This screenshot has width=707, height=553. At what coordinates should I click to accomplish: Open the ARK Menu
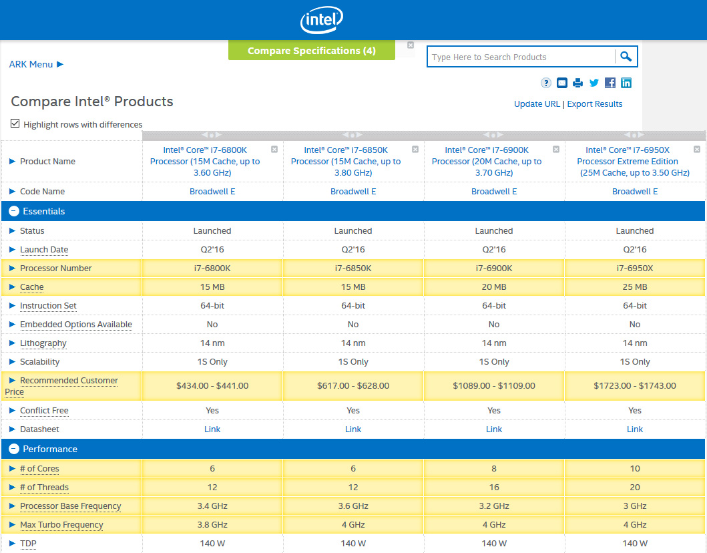pyautogui.click(x=36, y=64)
